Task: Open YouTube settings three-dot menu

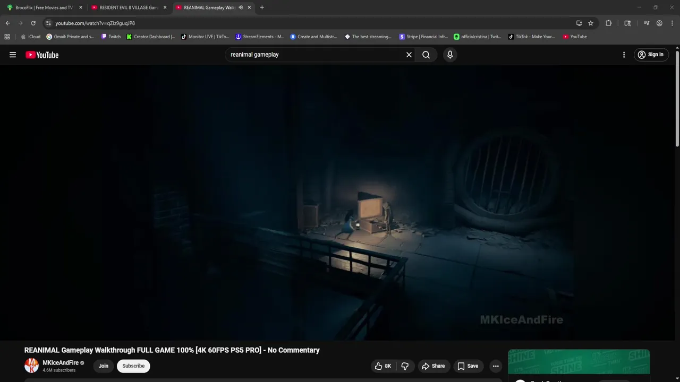Action: coord(624,55)
